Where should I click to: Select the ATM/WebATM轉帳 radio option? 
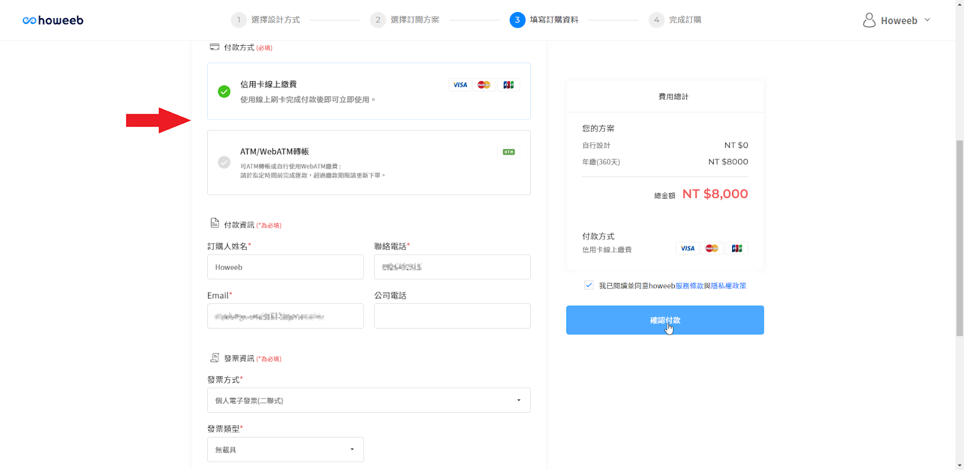[224, 162]
